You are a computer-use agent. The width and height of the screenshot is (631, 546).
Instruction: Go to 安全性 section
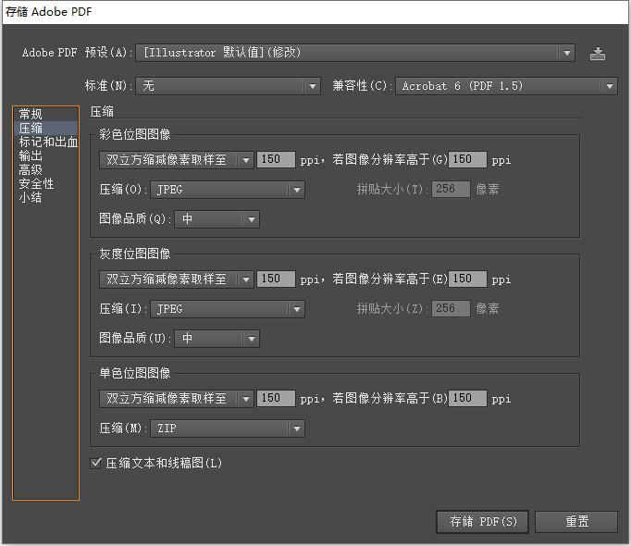click(x=37, y=184)
